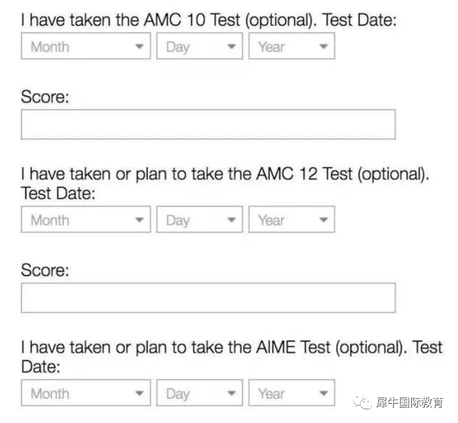The image size is (458, 423).
Task: Click the arrow icon in AIME Month box
Action: 139,393
